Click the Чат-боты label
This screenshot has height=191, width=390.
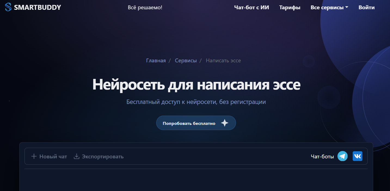coord(322,156)
